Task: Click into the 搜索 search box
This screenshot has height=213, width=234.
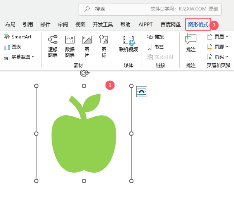Action: point(150,9)
